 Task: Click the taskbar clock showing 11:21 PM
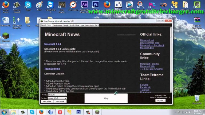pos(198,112)
